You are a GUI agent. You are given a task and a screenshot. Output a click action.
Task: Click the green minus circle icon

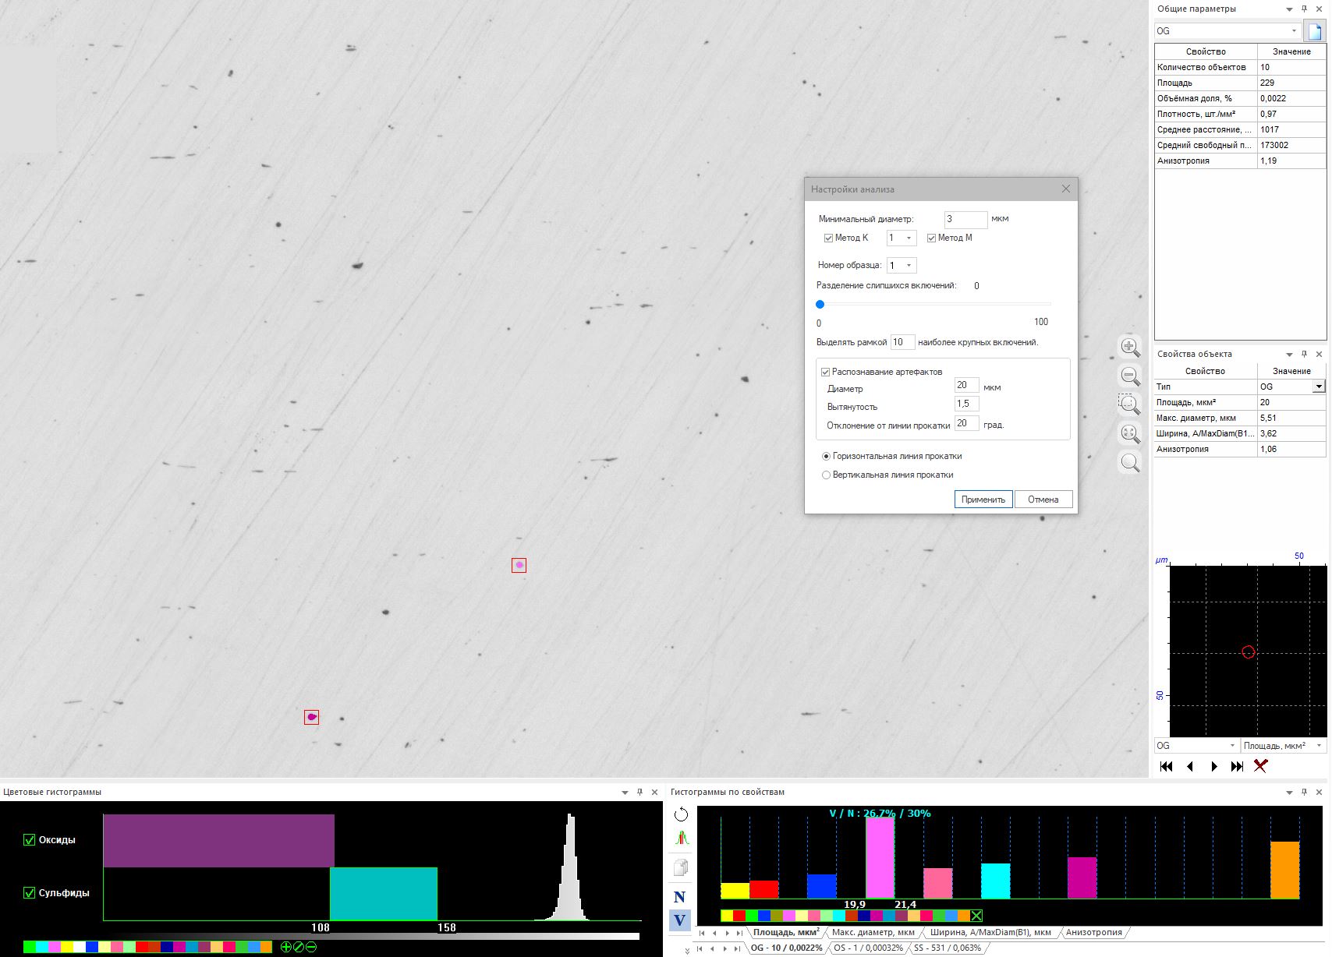(310, 947)
